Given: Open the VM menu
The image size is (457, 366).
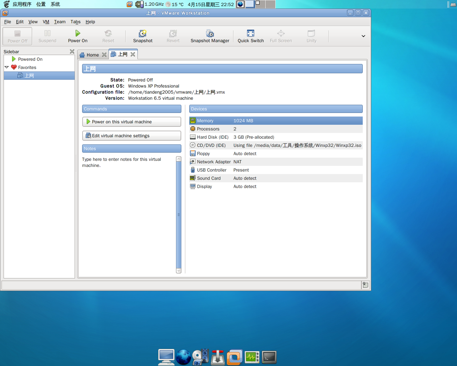Looking at the screenshot, I should pos(46,22).
